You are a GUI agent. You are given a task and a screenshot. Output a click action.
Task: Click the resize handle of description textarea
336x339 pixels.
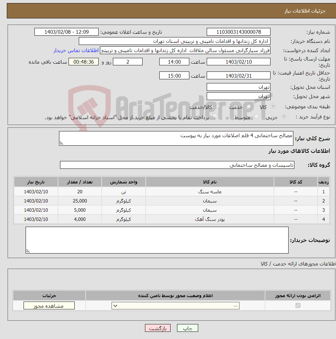[x=61, y=143]
